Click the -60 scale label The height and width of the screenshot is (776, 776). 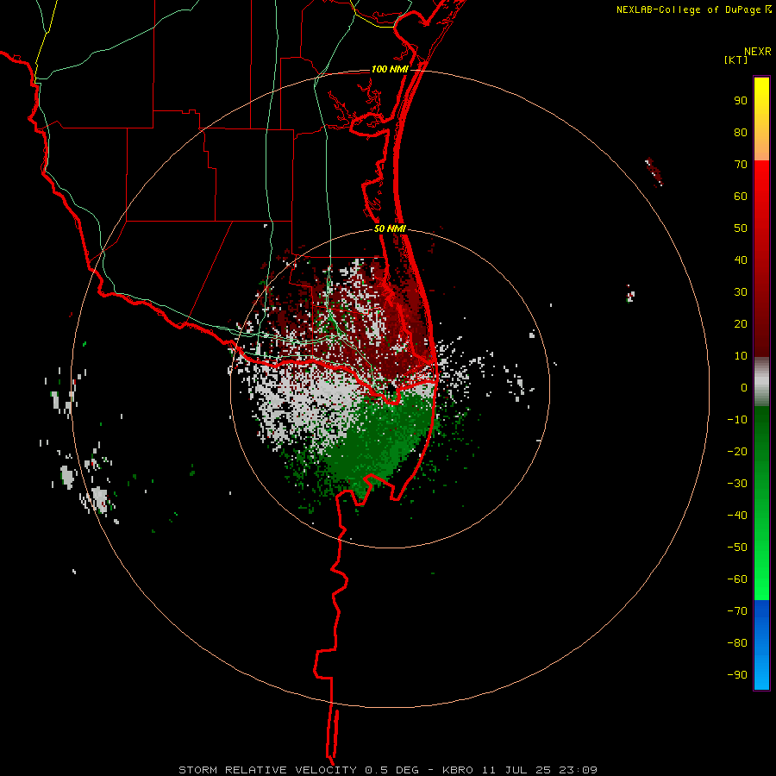tap(737, 579)
